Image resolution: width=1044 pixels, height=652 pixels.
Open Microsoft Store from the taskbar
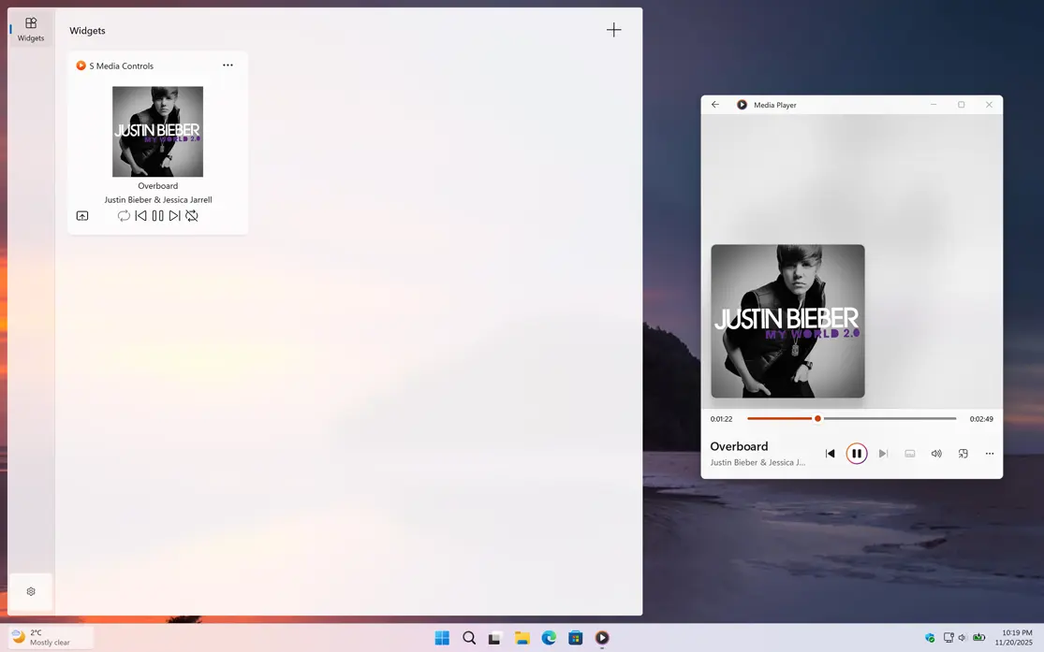pos(575,638)
